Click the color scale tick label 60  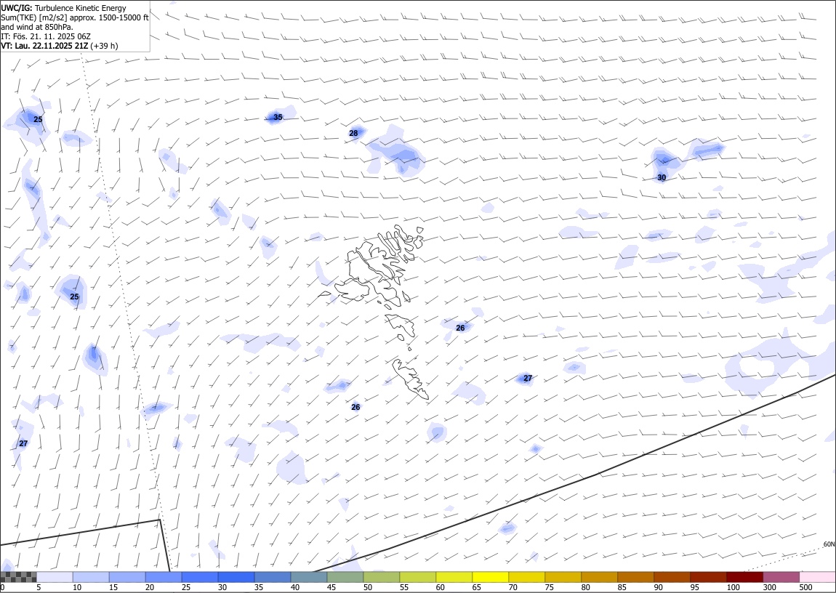point(440,587)
